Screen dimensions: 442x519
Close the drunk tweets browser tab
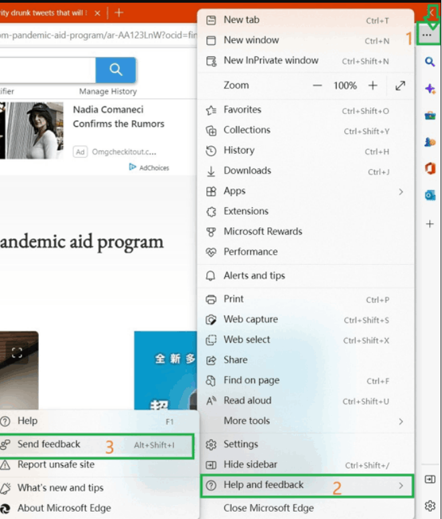click(97, 13)
